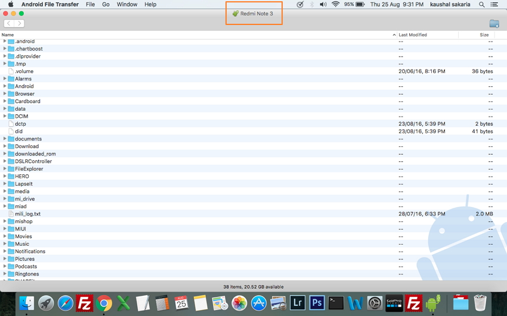Open the Go menu

point(106,5)
